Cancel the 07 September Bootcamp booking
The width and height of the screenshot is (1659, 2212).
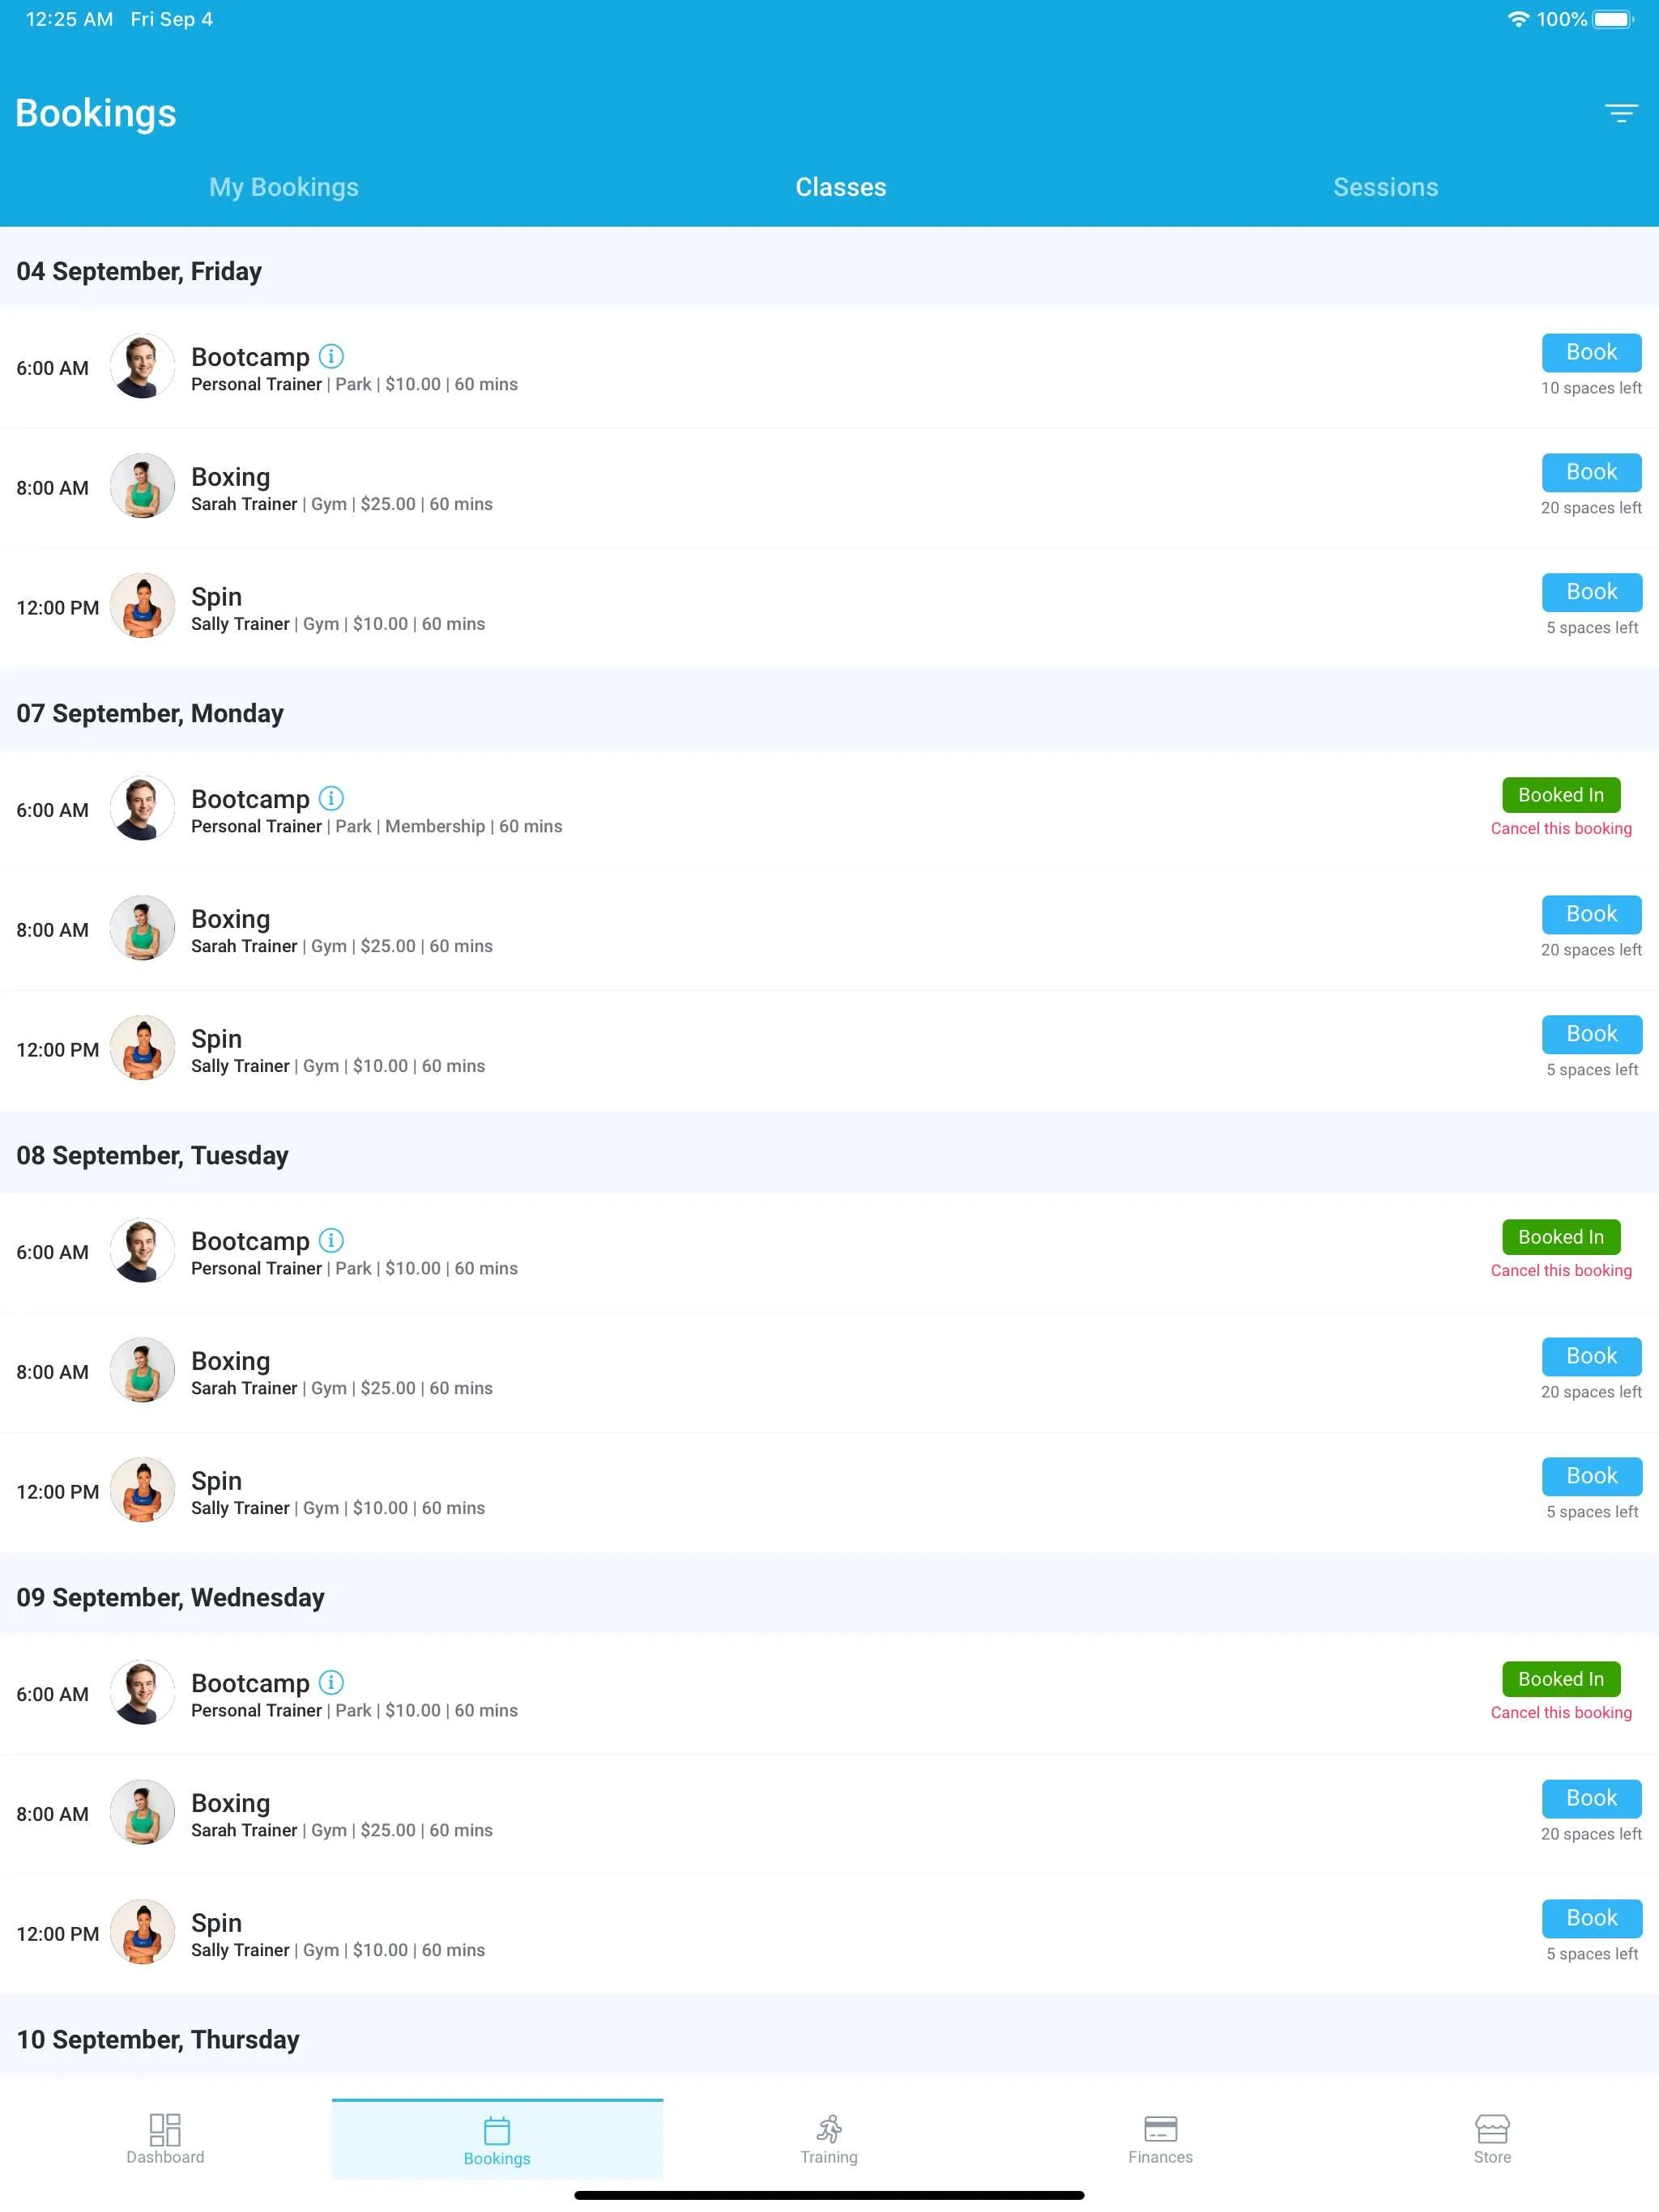pos(1561,828)
